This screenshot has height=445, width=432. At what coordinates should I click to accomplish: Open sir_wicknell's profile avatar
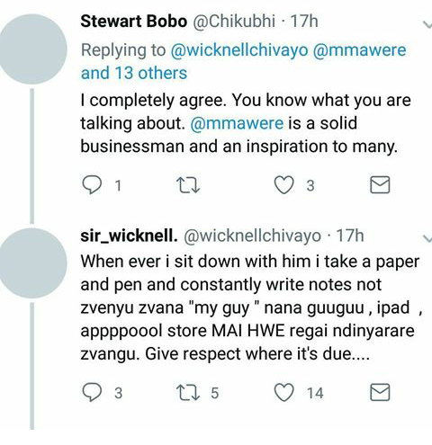[x=33, y=263]
